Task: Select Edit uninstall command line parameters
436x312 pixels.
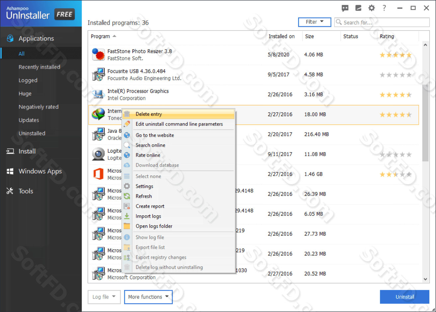Action: tap(179, 124)
